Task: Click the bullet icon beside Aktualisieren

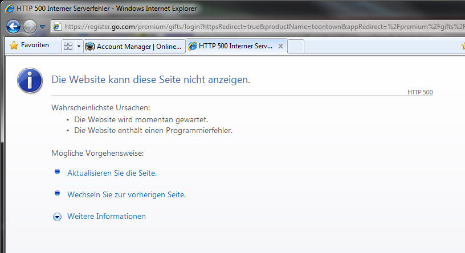Action: tap(57, 172)
